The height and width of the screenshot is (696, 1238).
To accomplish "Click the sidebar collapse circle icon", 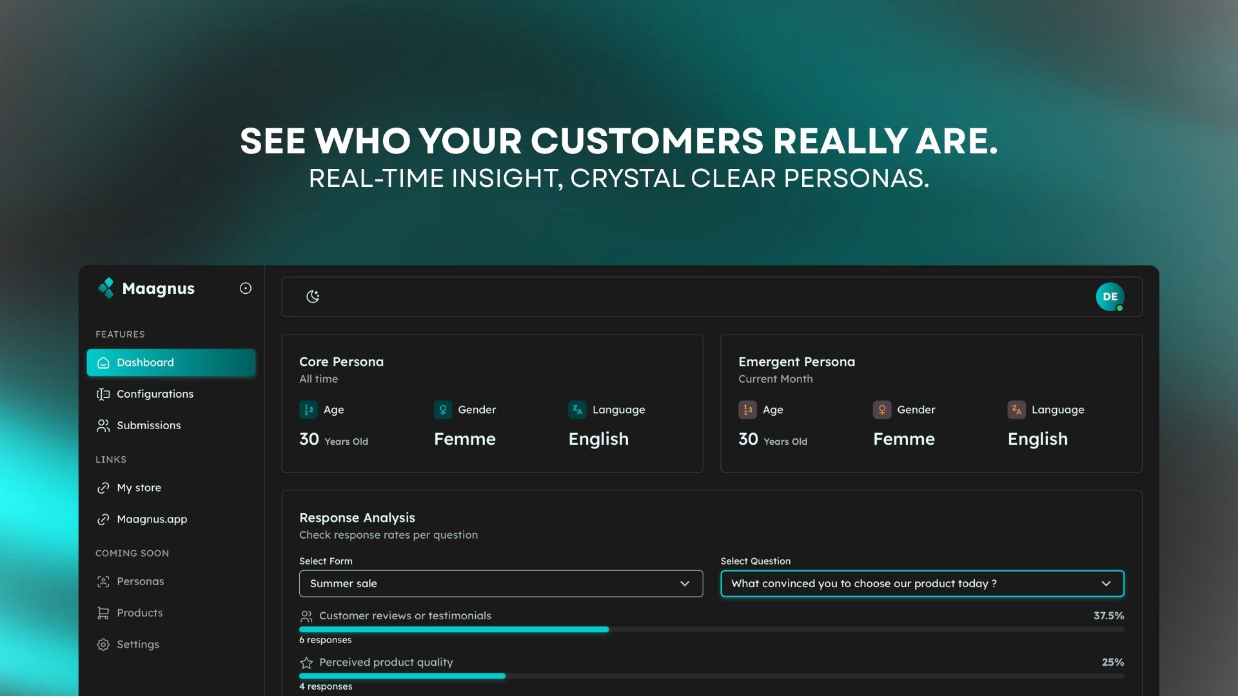I will 246,288.
